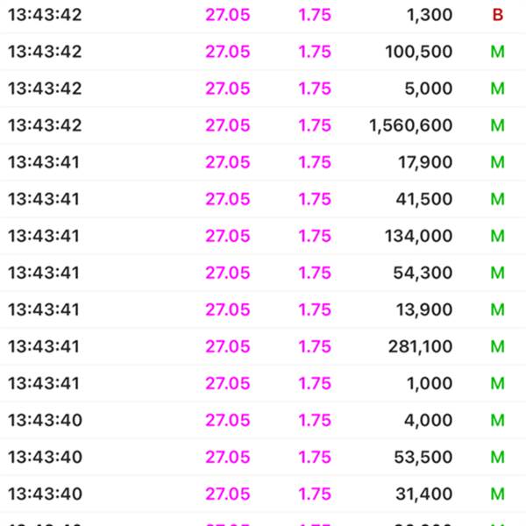Image resolution: width=526 pixels, height=526 pixels.
Task: Click the M marker beside 31,400
Action: pyautogui.click(x=497, y=494)
